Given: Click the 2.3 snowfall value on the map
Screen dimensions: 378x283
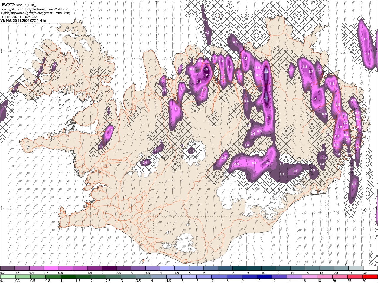Looking at the screenshot, I should click(208, 75).
